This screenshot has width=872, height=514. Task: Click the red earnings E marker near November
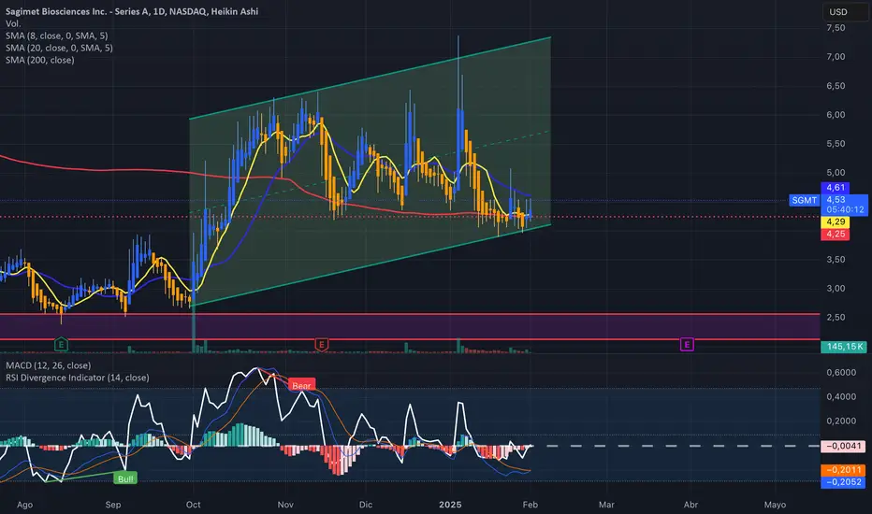(321, 345)
